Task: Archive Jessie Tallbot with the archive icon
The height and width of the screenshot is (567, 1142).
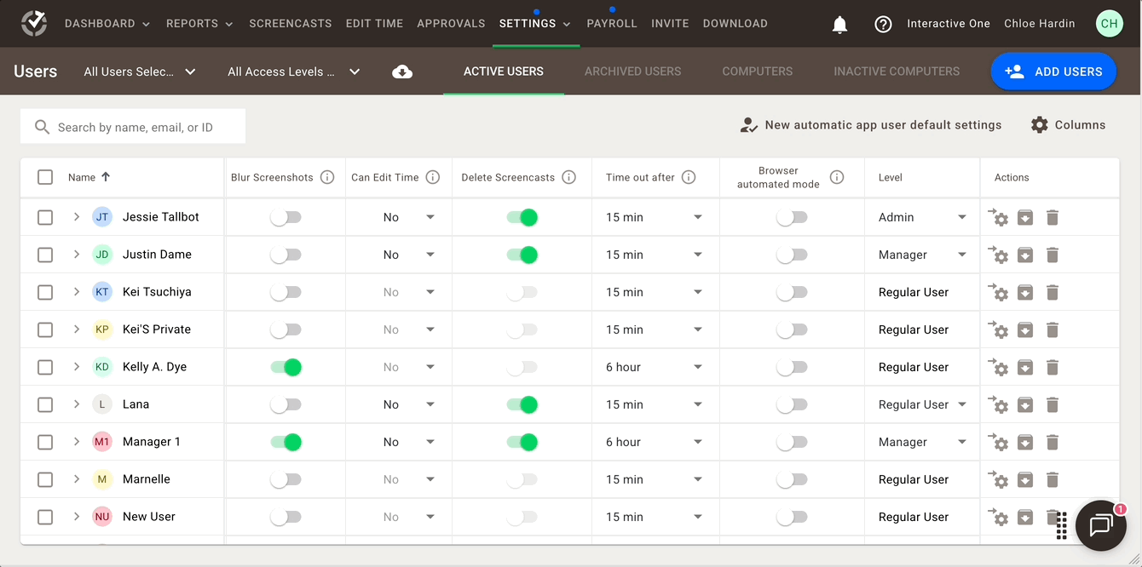Action: [x=1025, y=218]
